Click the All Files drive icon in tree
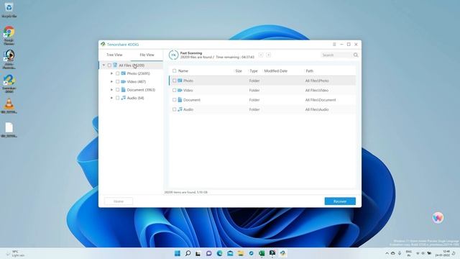This screenshot has height=259, width=460. click(115, 65)
